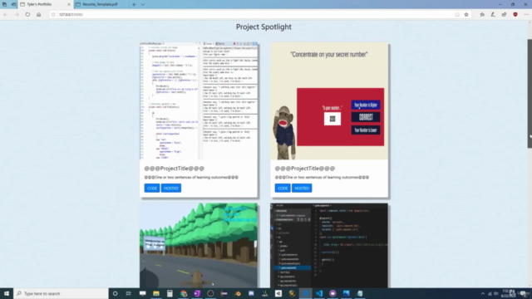This screenshot has height=299, width=532.
Task: Open the red shield extension icon
Action: coord(515,15)
